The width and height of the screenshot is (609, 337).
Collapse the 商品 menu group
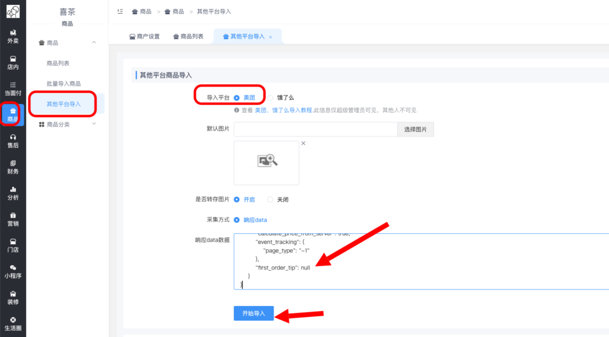93,43
